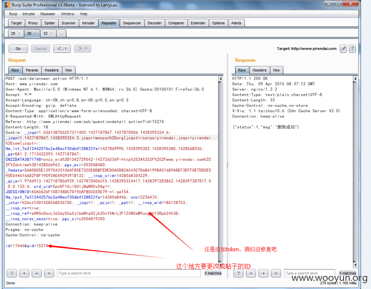Image resolution: width=371 pixels, height=289 pixels.
Task: Click the edit target pencil icon
Action: click(343, 49)
